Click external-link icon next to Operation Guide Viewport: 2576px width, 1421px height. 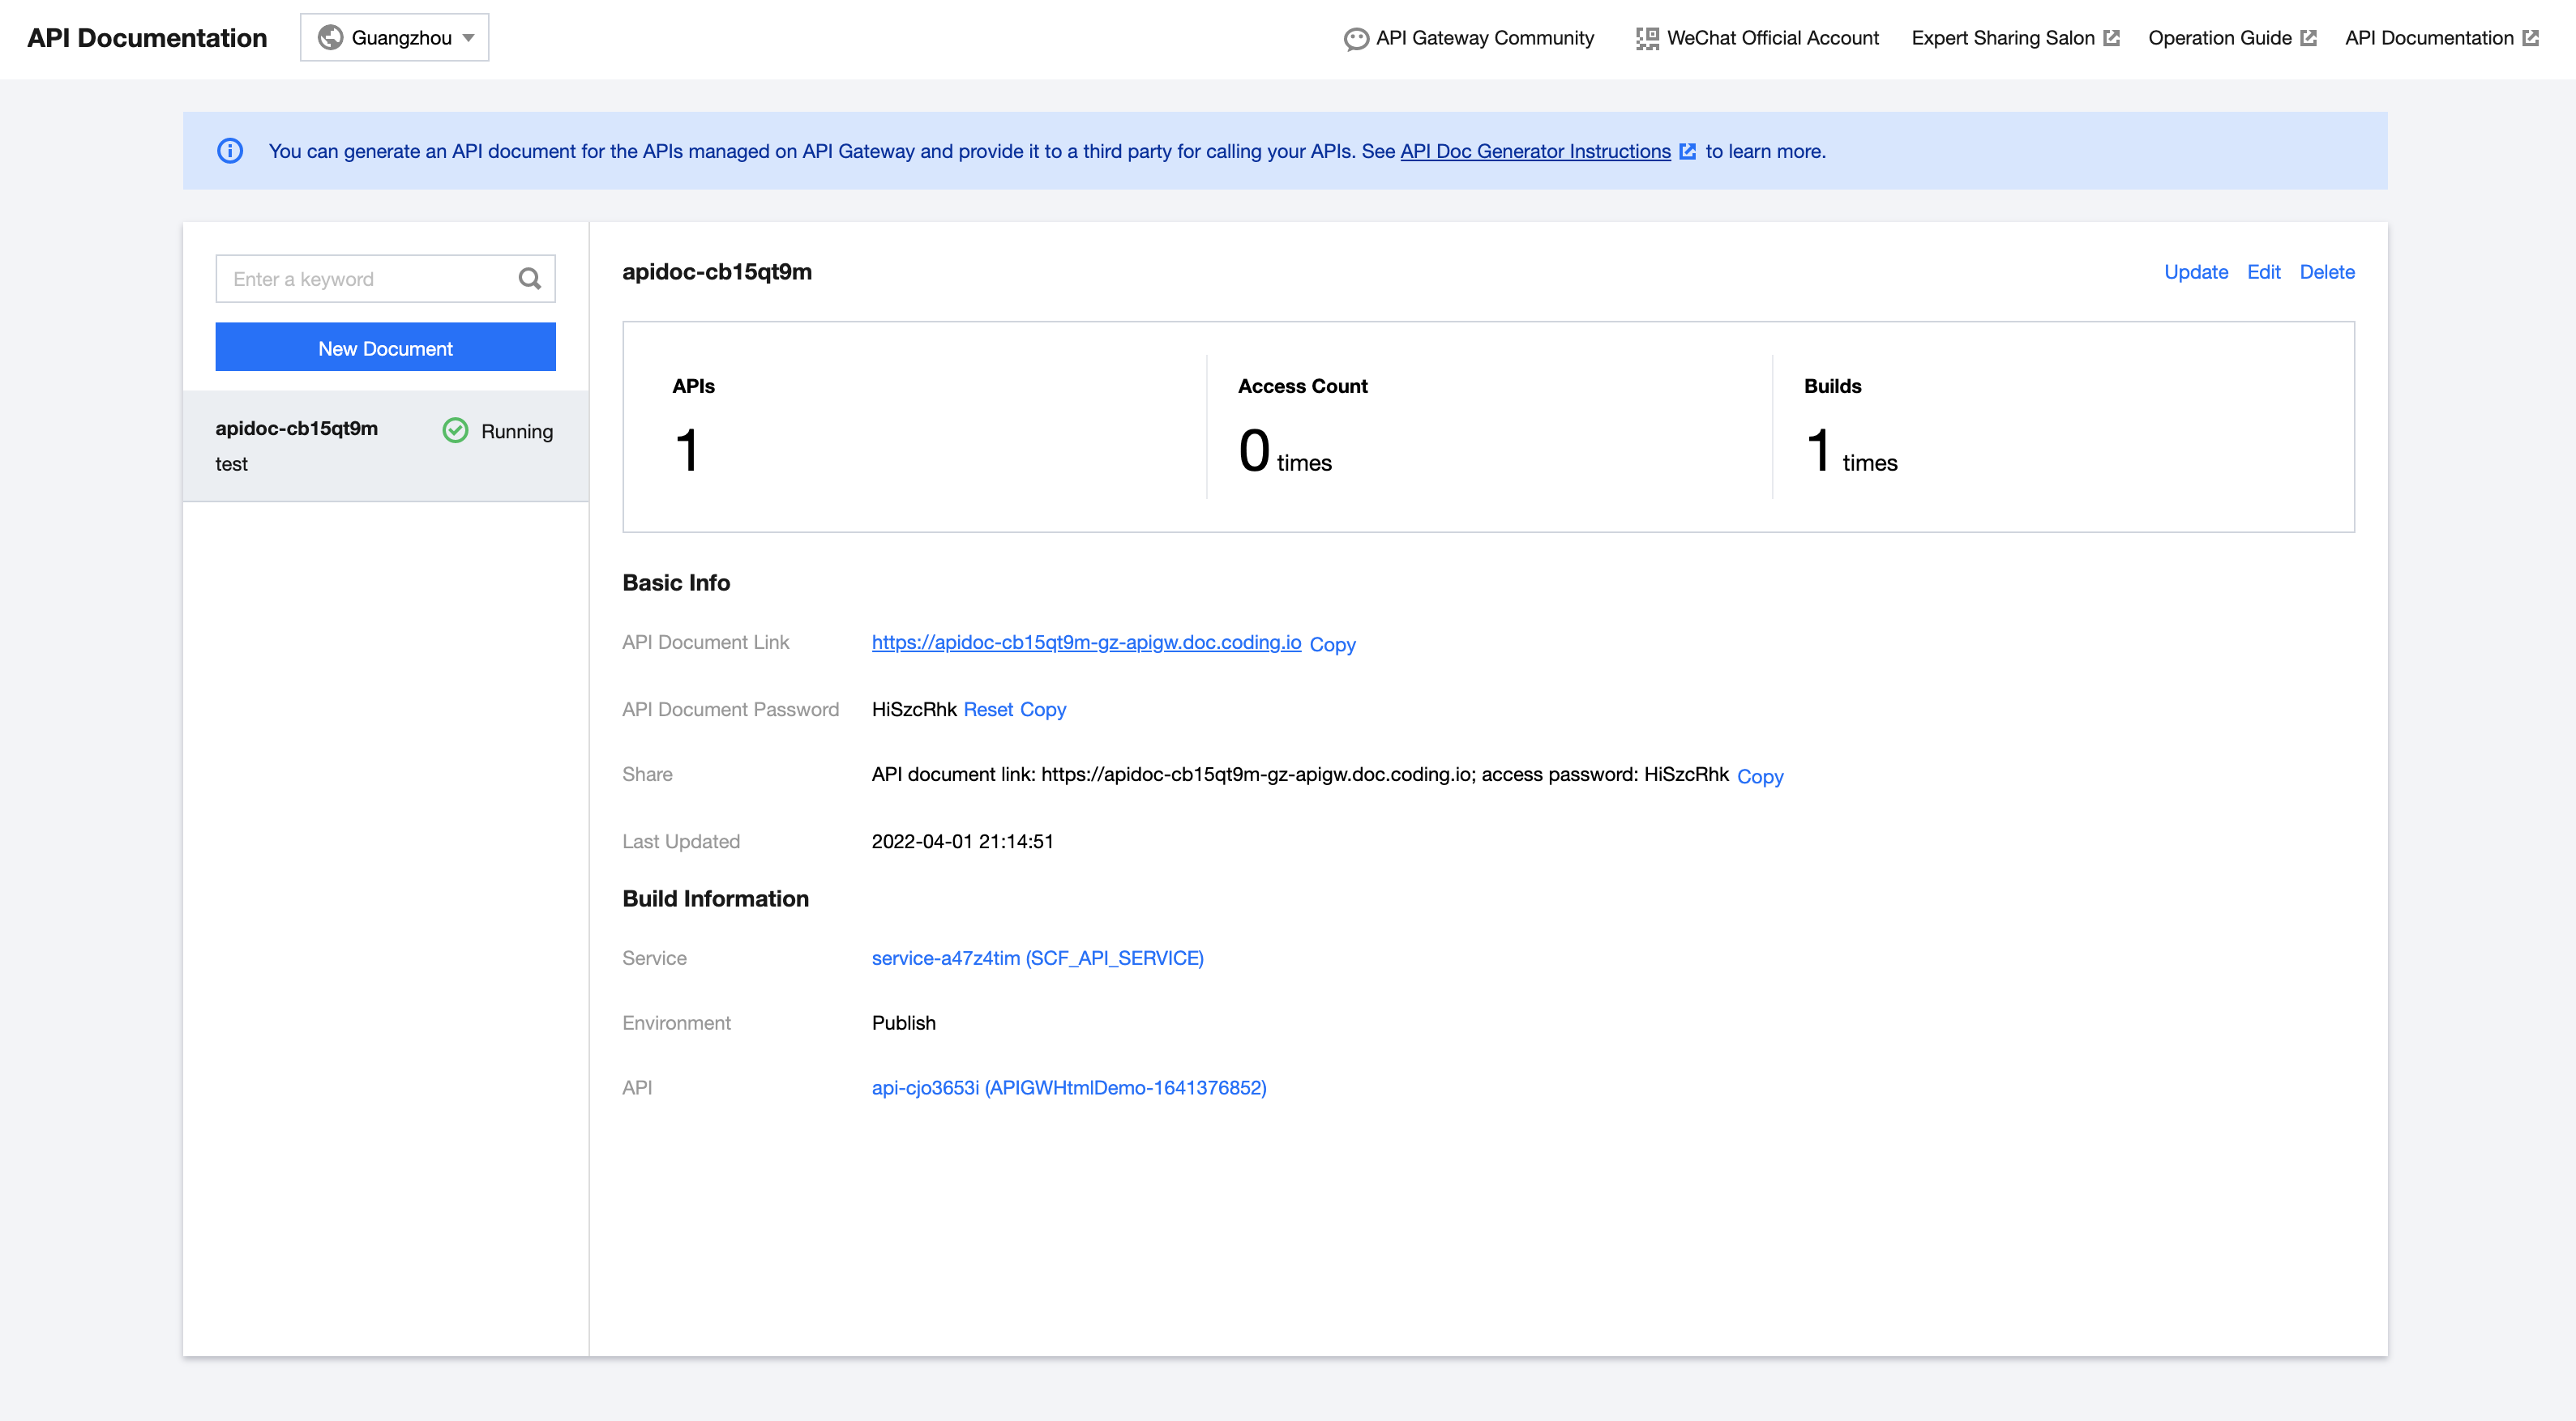[x=2309, y=38]
